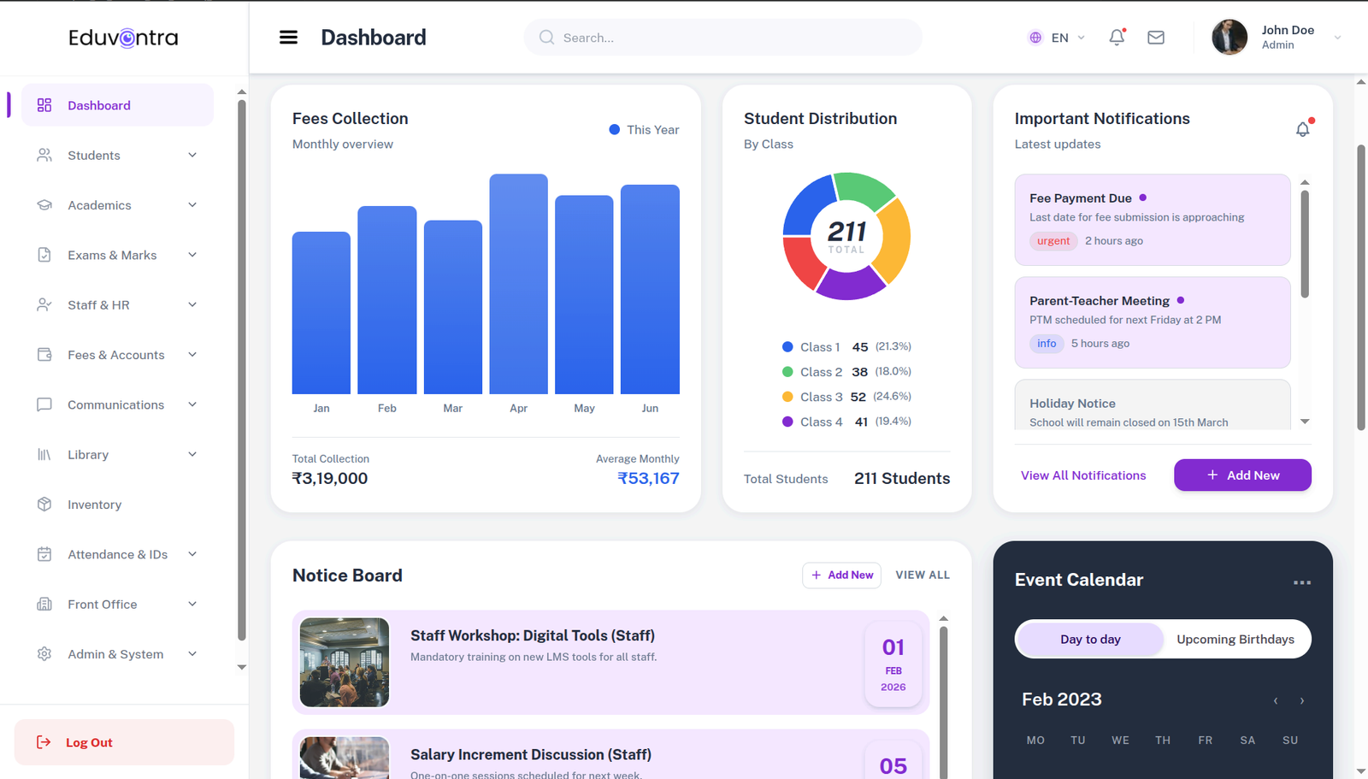
Task: Click the View All Notifications link
Action: (1082, 475)
